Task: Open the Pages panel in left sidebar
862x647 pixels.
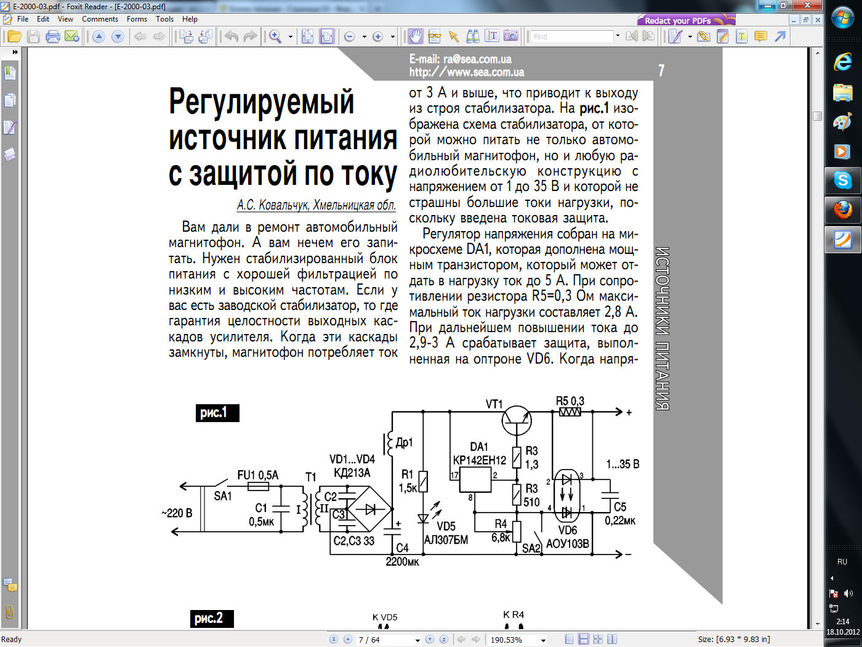Action: 10,100
